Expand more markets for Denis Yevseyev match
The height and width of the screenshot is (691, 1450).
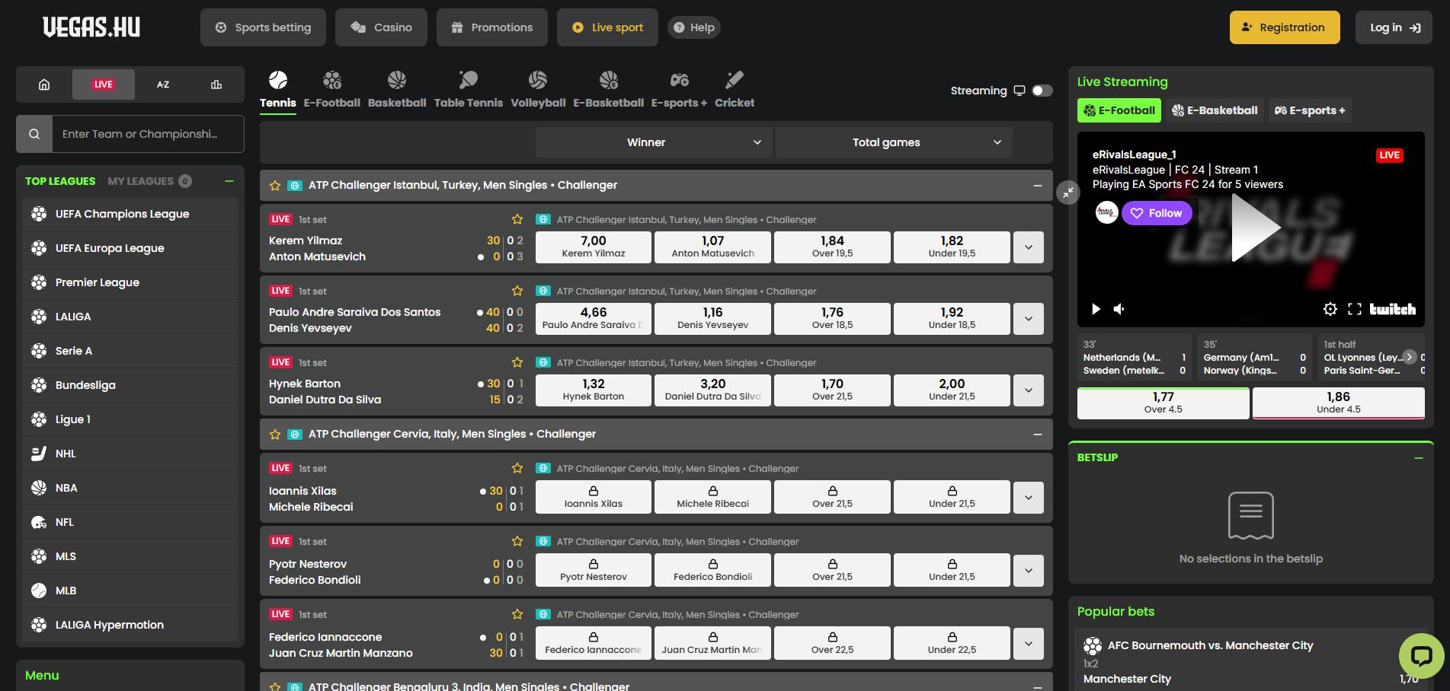pyautogui.click(x=1029, y=319)
